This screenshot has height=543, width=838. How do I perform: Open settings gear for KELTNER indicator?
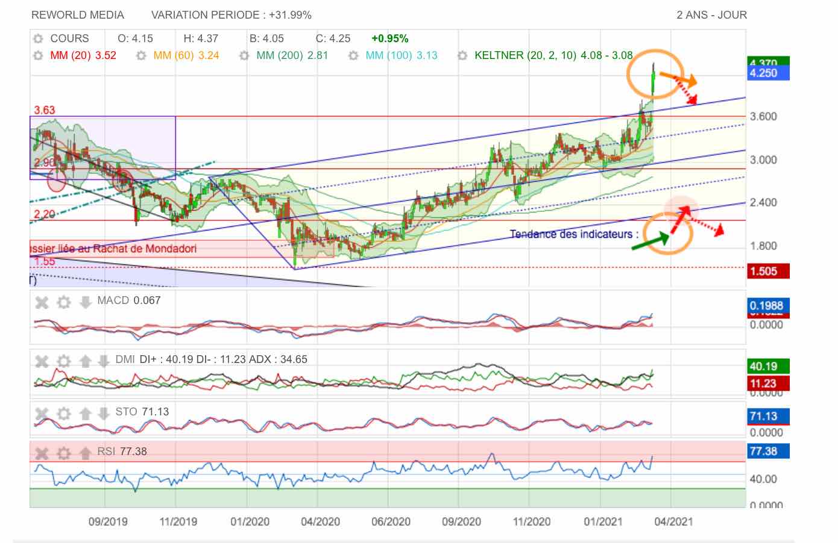(462, 55)
